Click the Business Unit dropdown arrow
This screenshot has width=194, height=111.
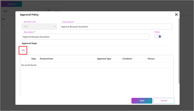pos(55,27)
